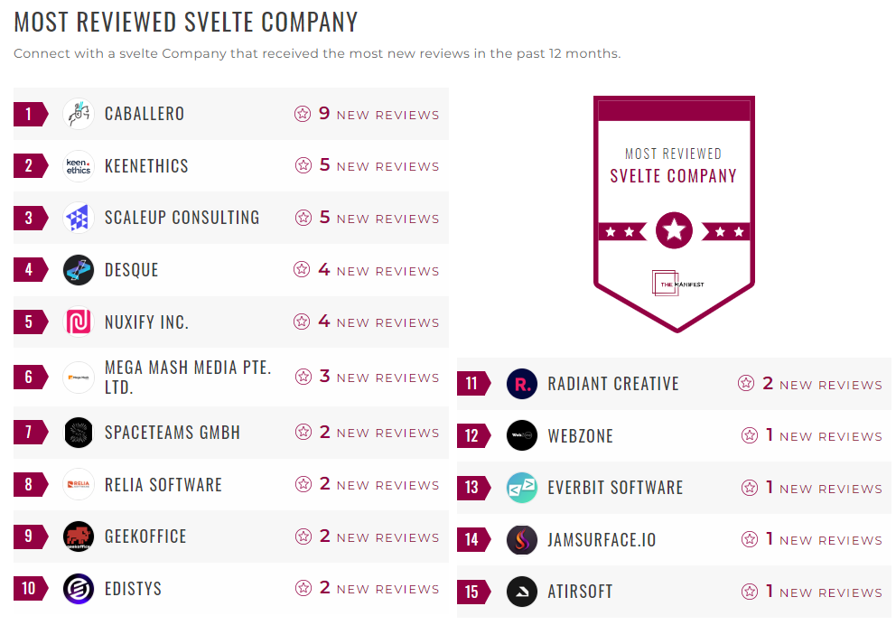The image size is (896, 625).
Task: Click the Geekoffice red logo icon
Action: (x=79, y=536)
